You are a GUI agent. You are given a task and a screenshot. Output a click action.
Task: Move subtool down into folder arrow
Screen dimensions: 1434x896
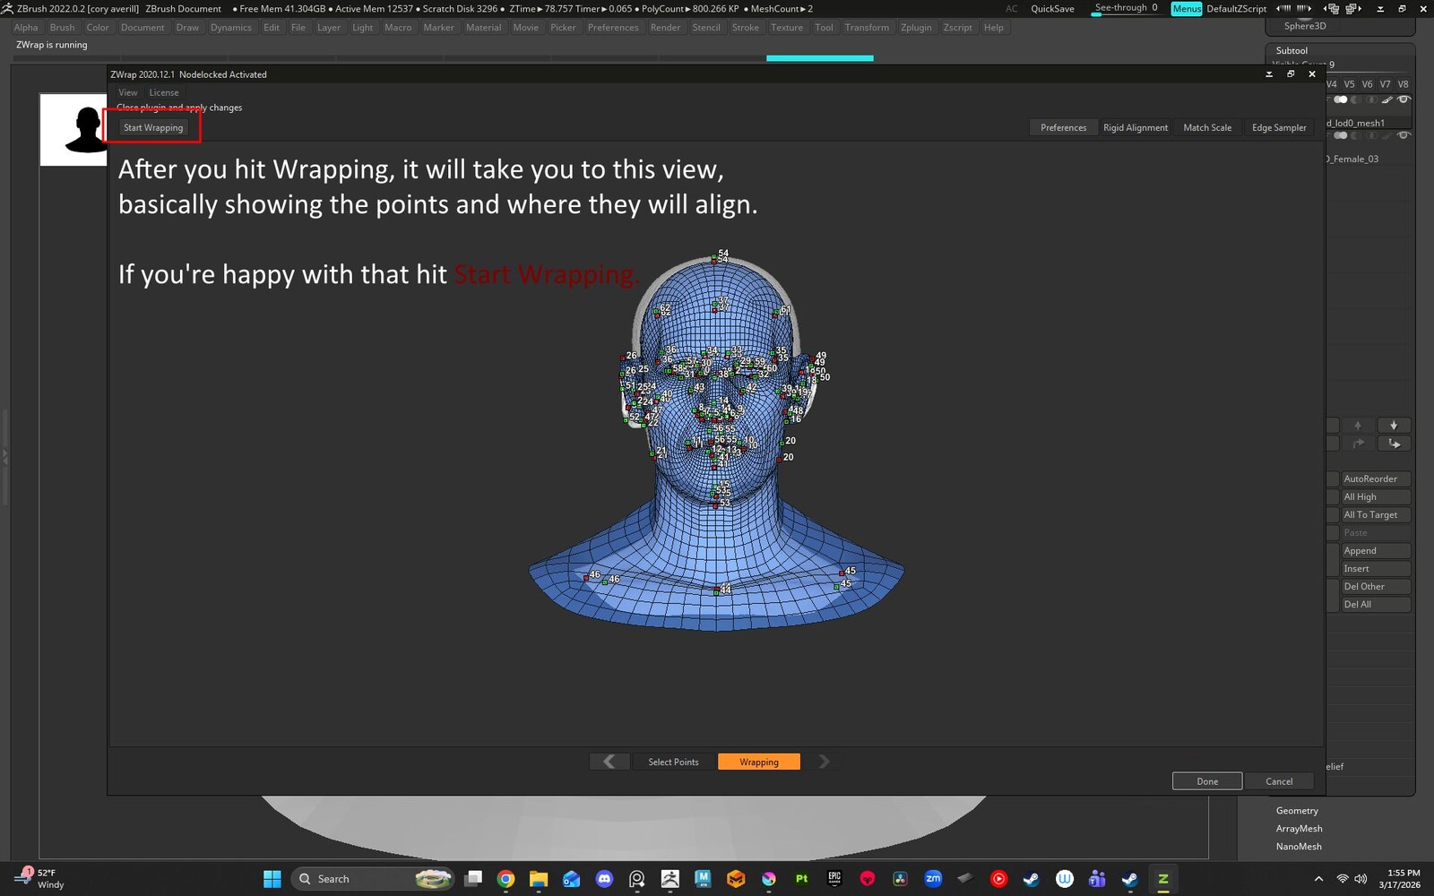pos(1394,444)
